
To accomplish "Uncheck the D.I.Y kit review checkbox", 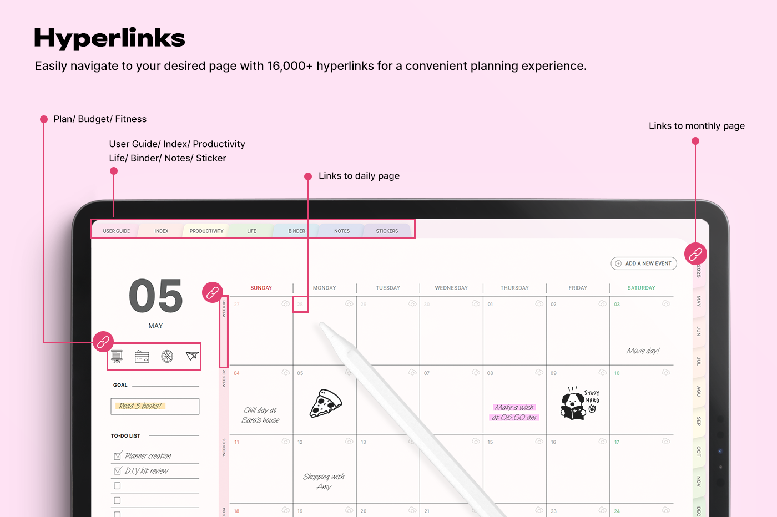I will click(117, 471).
